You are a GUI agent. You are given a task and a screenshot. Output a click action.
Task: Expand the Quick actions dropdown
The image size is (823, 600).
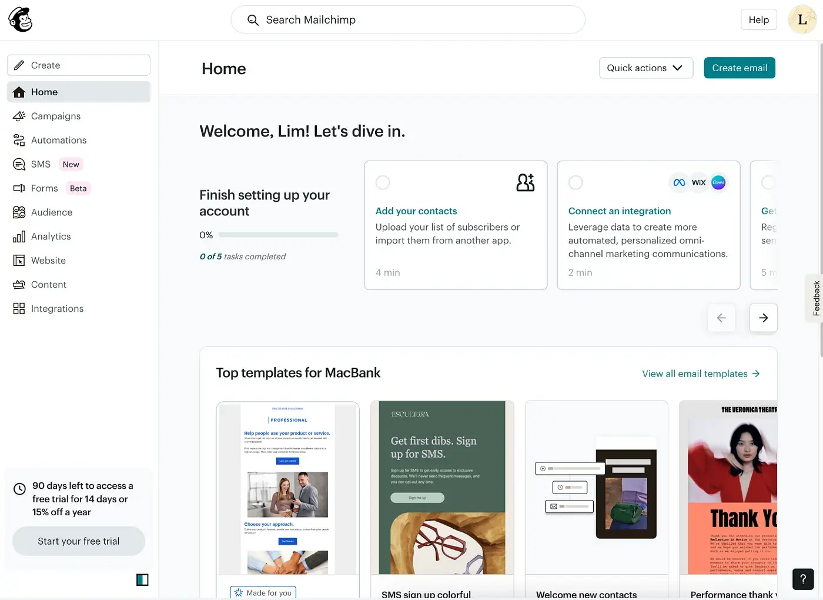(645, 68)
